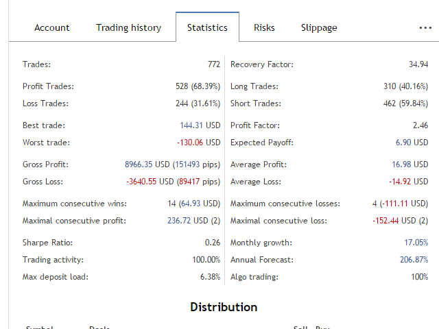This screenshot has height=329, width=439.
Task: Click the Profit Factor label
Action: (255, 125)
